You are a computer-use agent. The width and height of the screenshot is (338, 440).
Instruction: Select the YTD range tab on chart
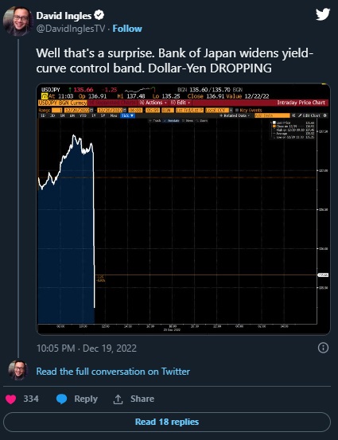83,115
